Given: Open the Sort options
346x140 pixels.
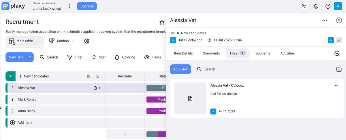Looking at the screenshot, I should click(99, 57).
